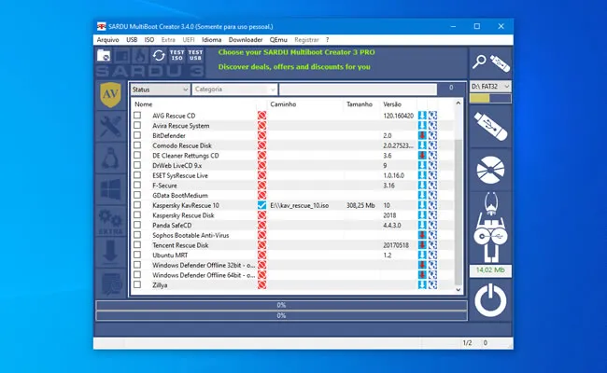
Task: Open the Windows category in the sidebar
Action: 111,191
